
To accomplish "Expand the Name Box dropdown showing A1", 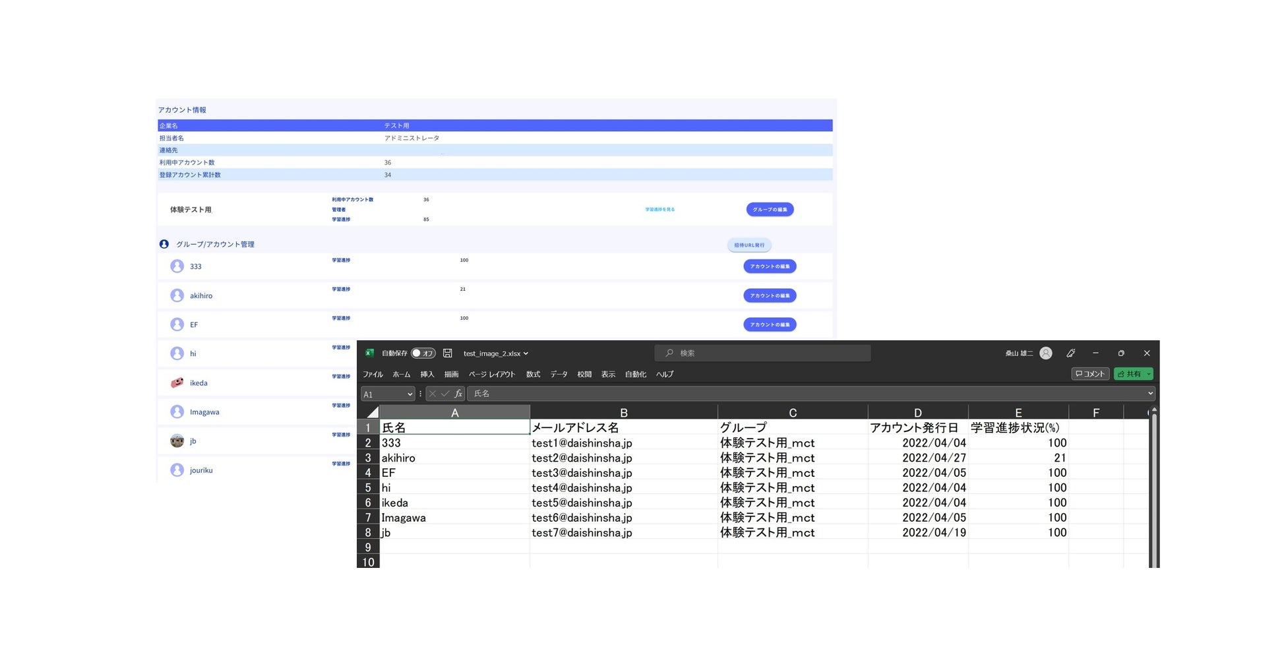I will tap(410, 394).
